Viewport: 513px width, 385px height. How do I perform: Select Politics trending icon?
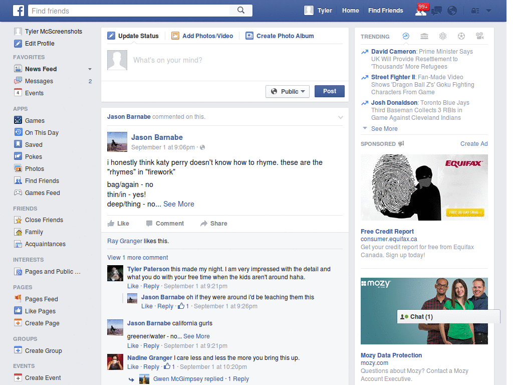[x=424, y=36]
